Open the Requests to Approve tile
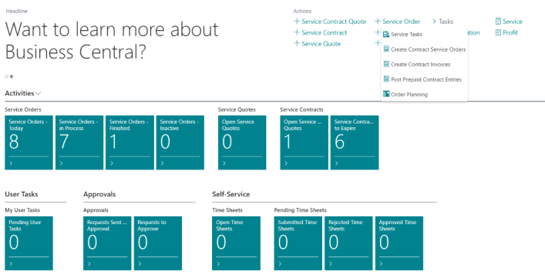Viewport: 545px width, 278px height. pyautogui.click(x=158, y=243)
